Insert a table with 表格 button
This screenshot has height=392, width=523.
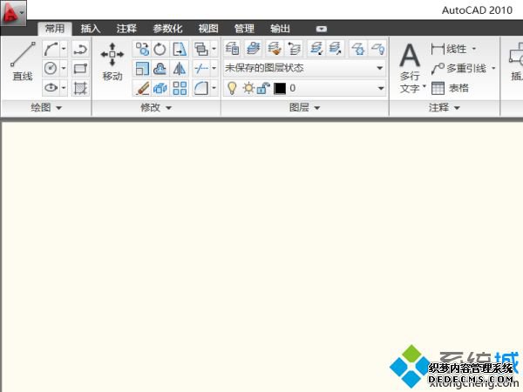pyautogui.click(x=450, y=88)
